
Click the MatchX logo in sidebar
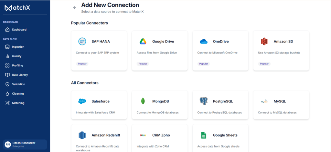coord(17,8)
